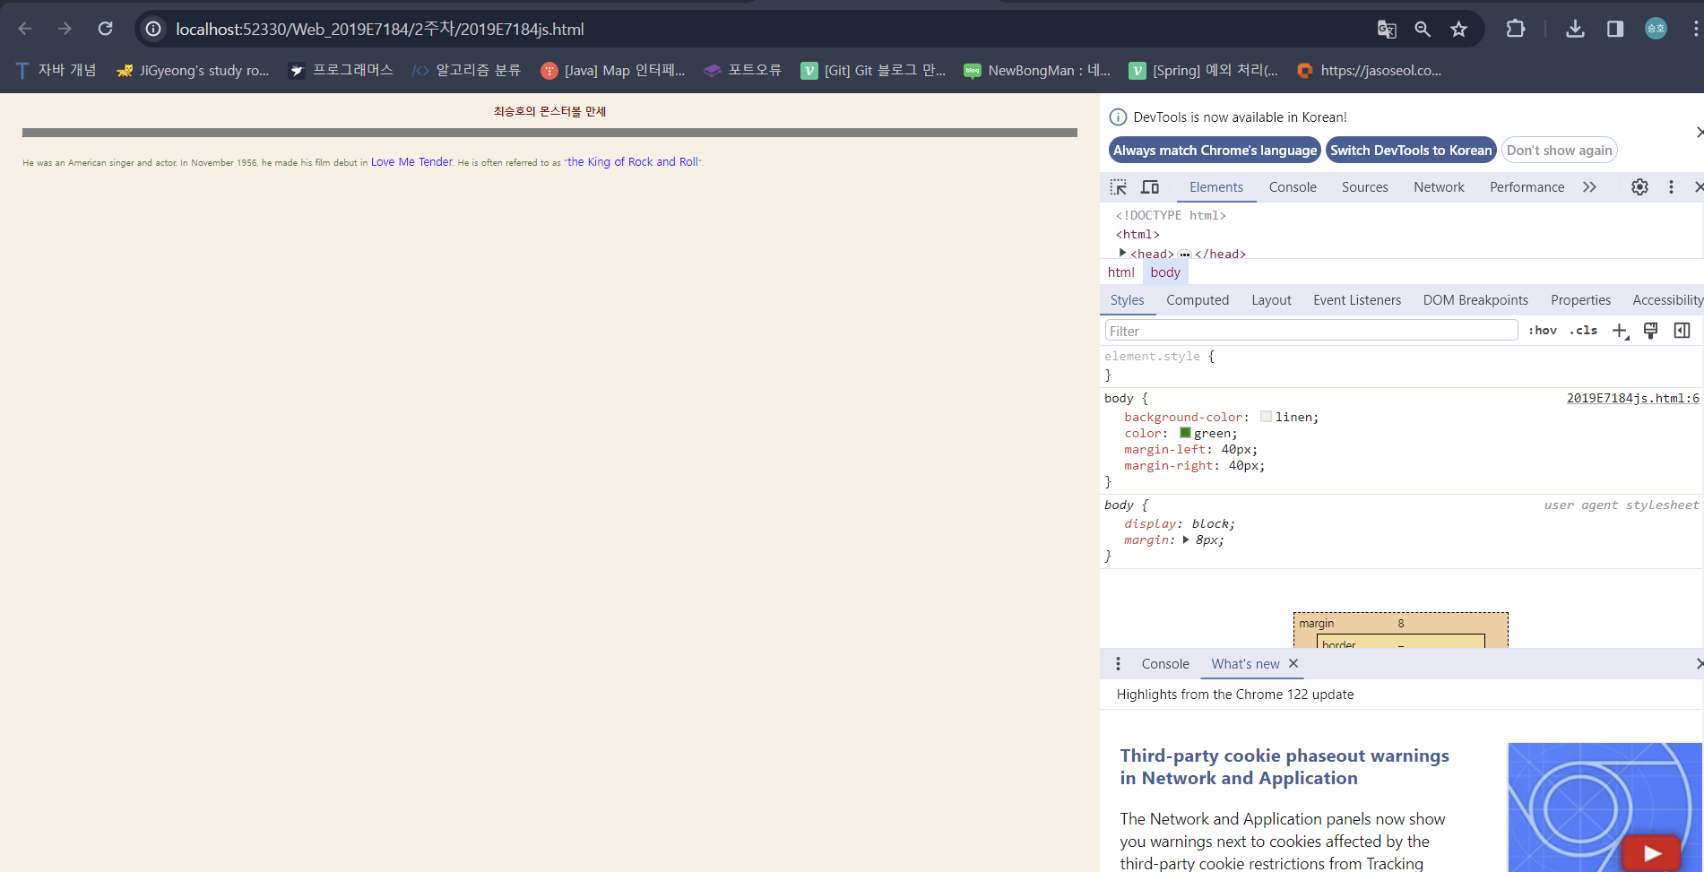Reload the page with the refresh icon
Viewport: 1704px width, 872px height.
(x=105, y=29)
